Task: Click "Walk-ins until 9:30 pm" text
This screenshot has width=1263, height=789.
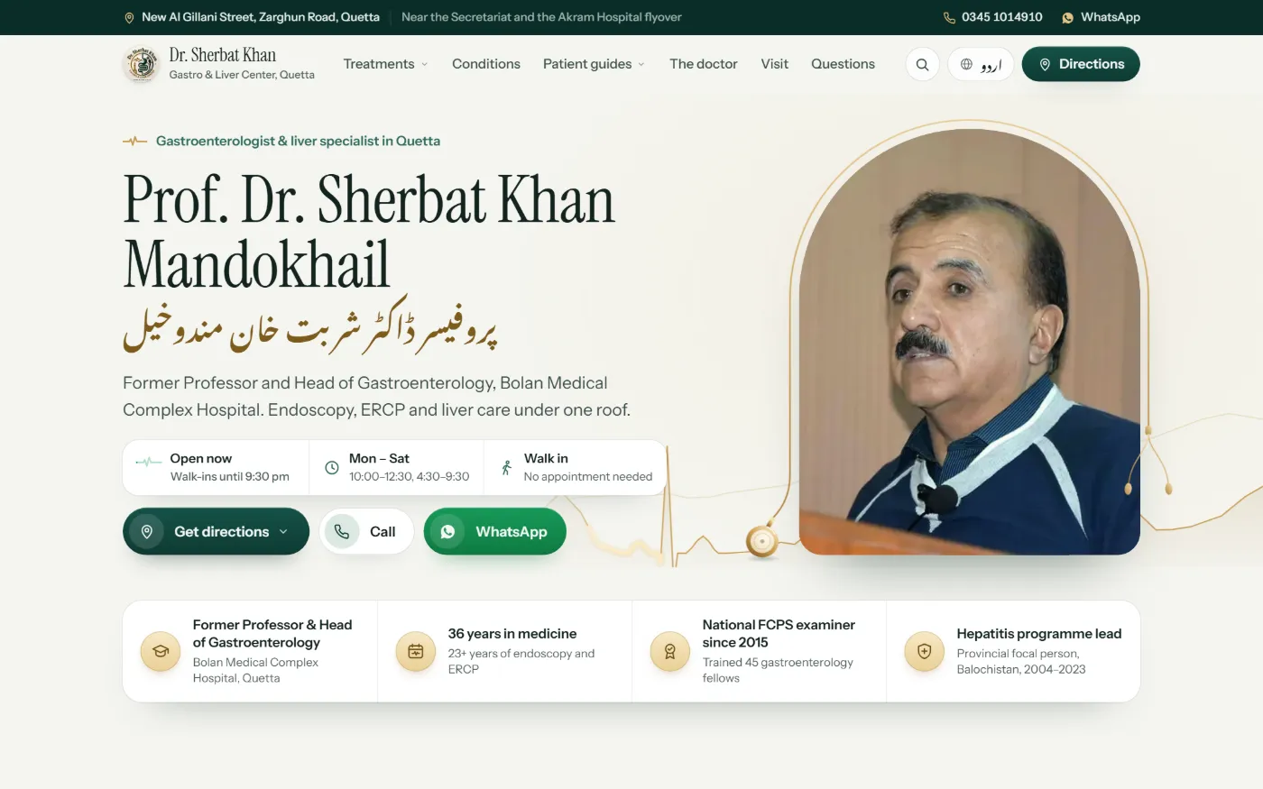Action: [x=230, y=476]
